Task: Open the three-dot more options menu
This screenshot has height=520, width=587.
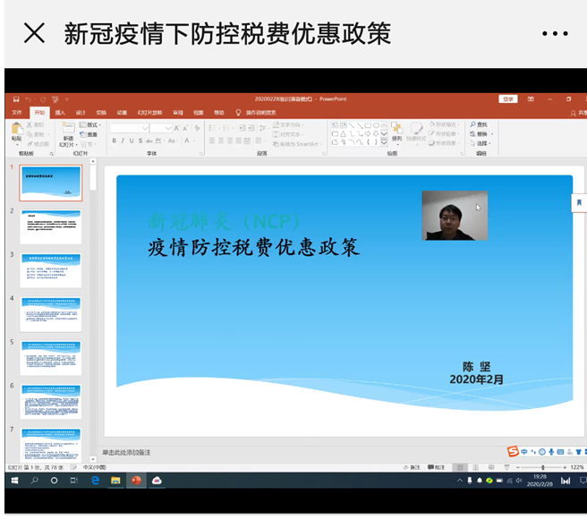Action: click(x=555, y=33)
